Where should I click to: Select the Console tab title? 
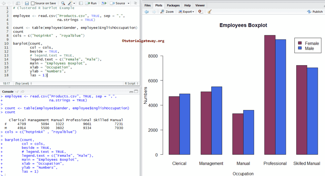(8, 92)
